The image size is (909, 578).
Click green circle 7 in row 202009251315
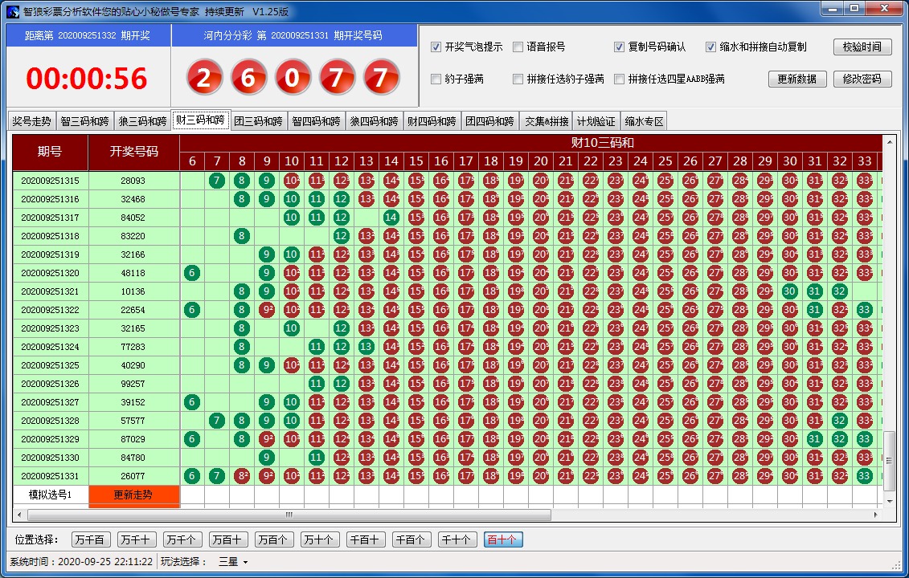point(216,181)
